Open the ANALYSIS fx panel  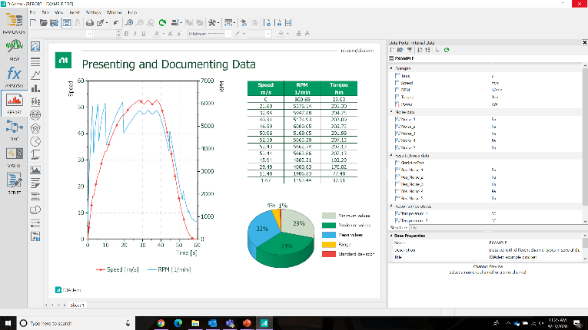click(13, 75)
